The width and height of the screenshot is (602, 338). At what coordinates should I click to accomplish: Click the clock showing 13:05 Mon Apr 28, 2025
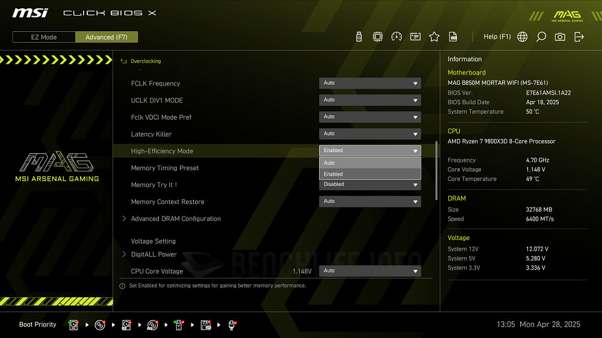click(538, 325)
